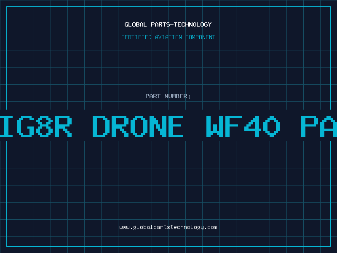
Task: Select the word AVIATION in subtitle
Action: tap(168, 37)
